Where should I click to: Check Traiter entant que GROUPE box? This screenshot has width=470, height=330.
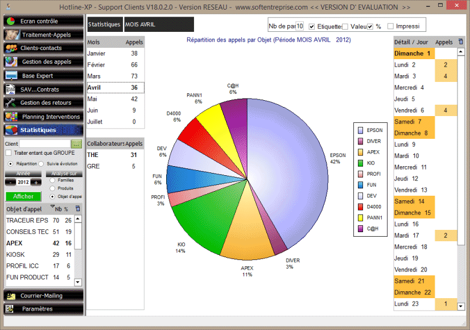point(8,153)
